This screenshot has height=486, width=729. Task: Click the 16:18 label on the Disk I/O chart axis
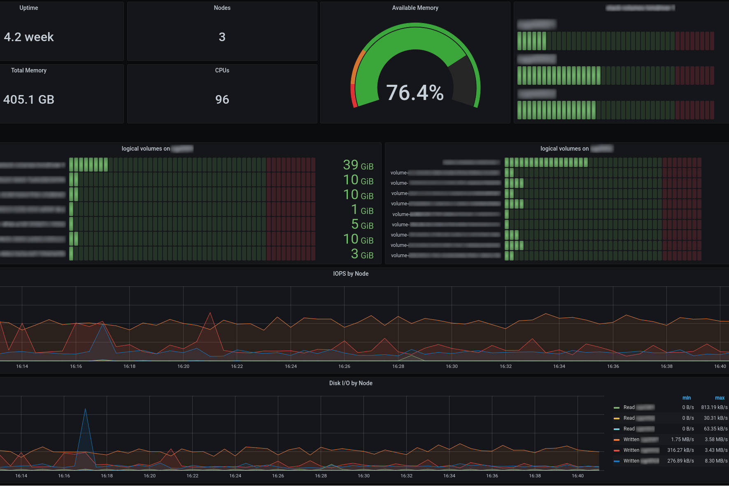pos(107,476)
